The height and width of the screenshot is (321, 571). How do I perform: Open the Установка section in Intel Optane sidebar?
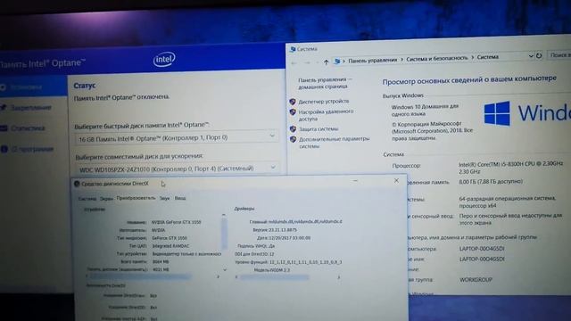[26, 87]
